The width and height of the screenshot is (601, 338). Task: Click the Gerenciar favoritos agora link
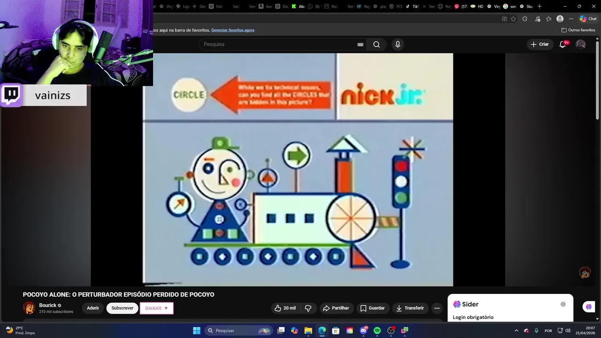coord(232,30)
